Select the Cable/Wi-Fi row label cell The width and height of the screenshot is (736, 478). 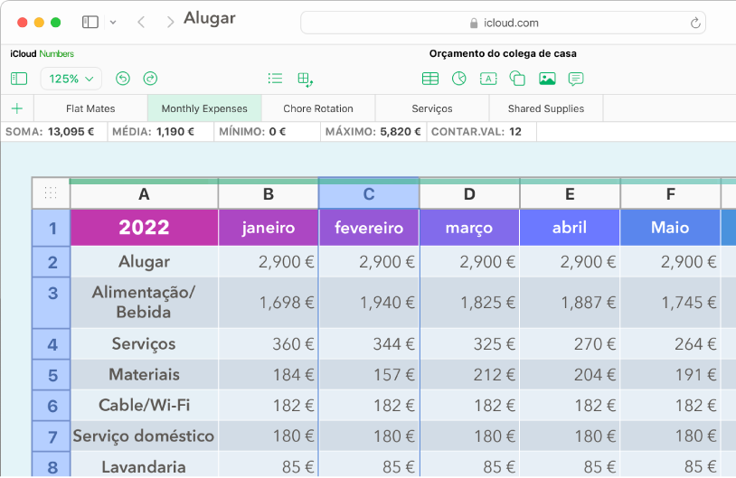pos(144,406)
